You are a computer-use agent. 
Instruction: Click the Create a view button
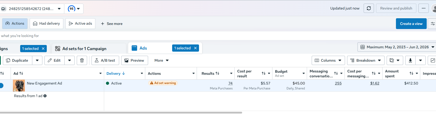(411, 24)
